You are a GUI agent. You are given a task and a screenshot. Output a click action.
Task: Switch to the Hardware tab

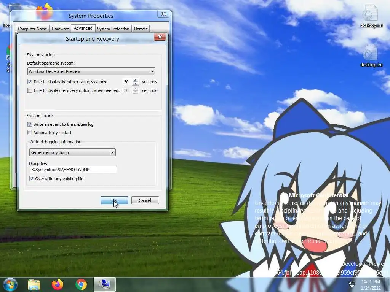click(x=60, y=29)
